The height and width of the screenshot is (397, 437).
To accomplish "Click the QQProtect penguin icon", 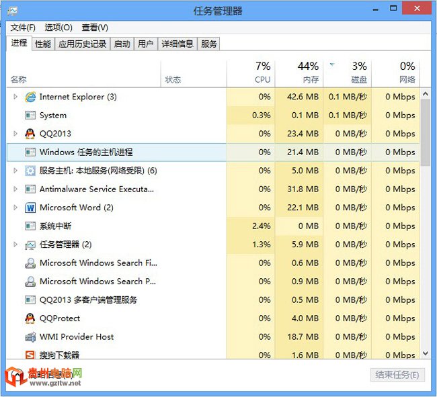I will pyautogui.click(x=30, y=318).
